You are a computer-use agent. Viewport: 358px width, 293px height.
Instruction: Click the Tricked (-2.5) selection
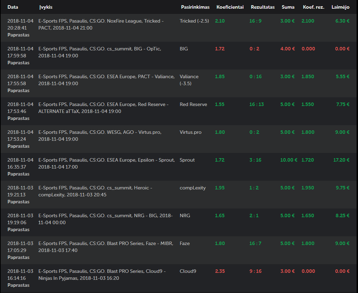click(194, 21)
